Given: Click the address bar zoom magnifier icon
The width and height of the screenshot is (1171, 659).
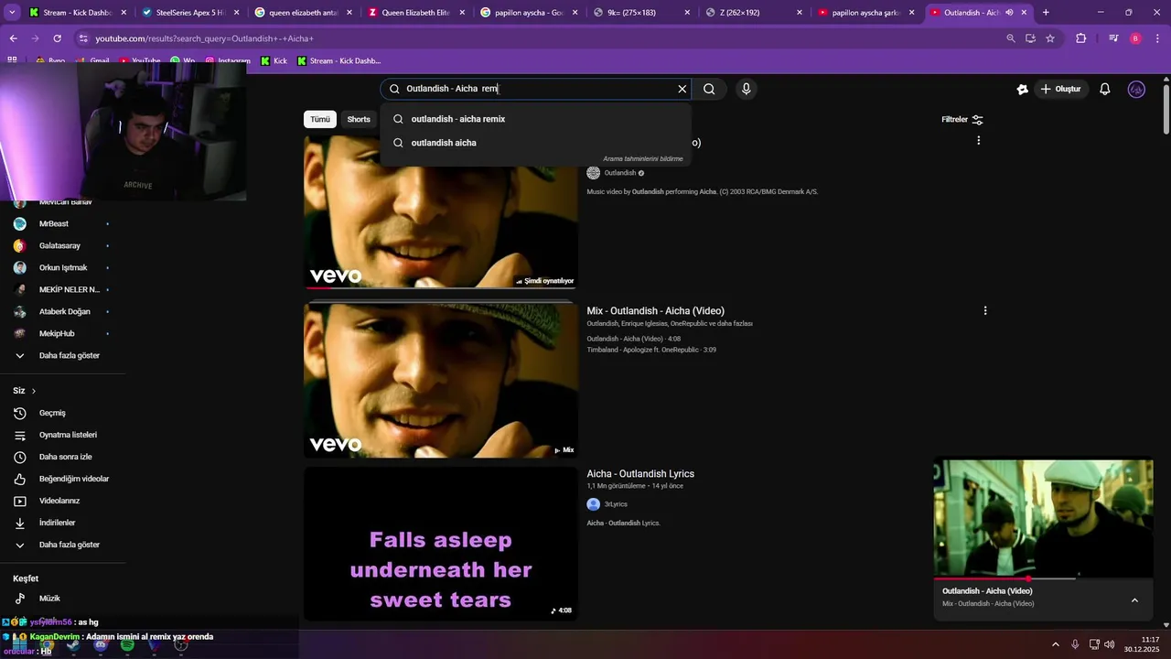Looking at the screenshot, I should point(1010,38).
